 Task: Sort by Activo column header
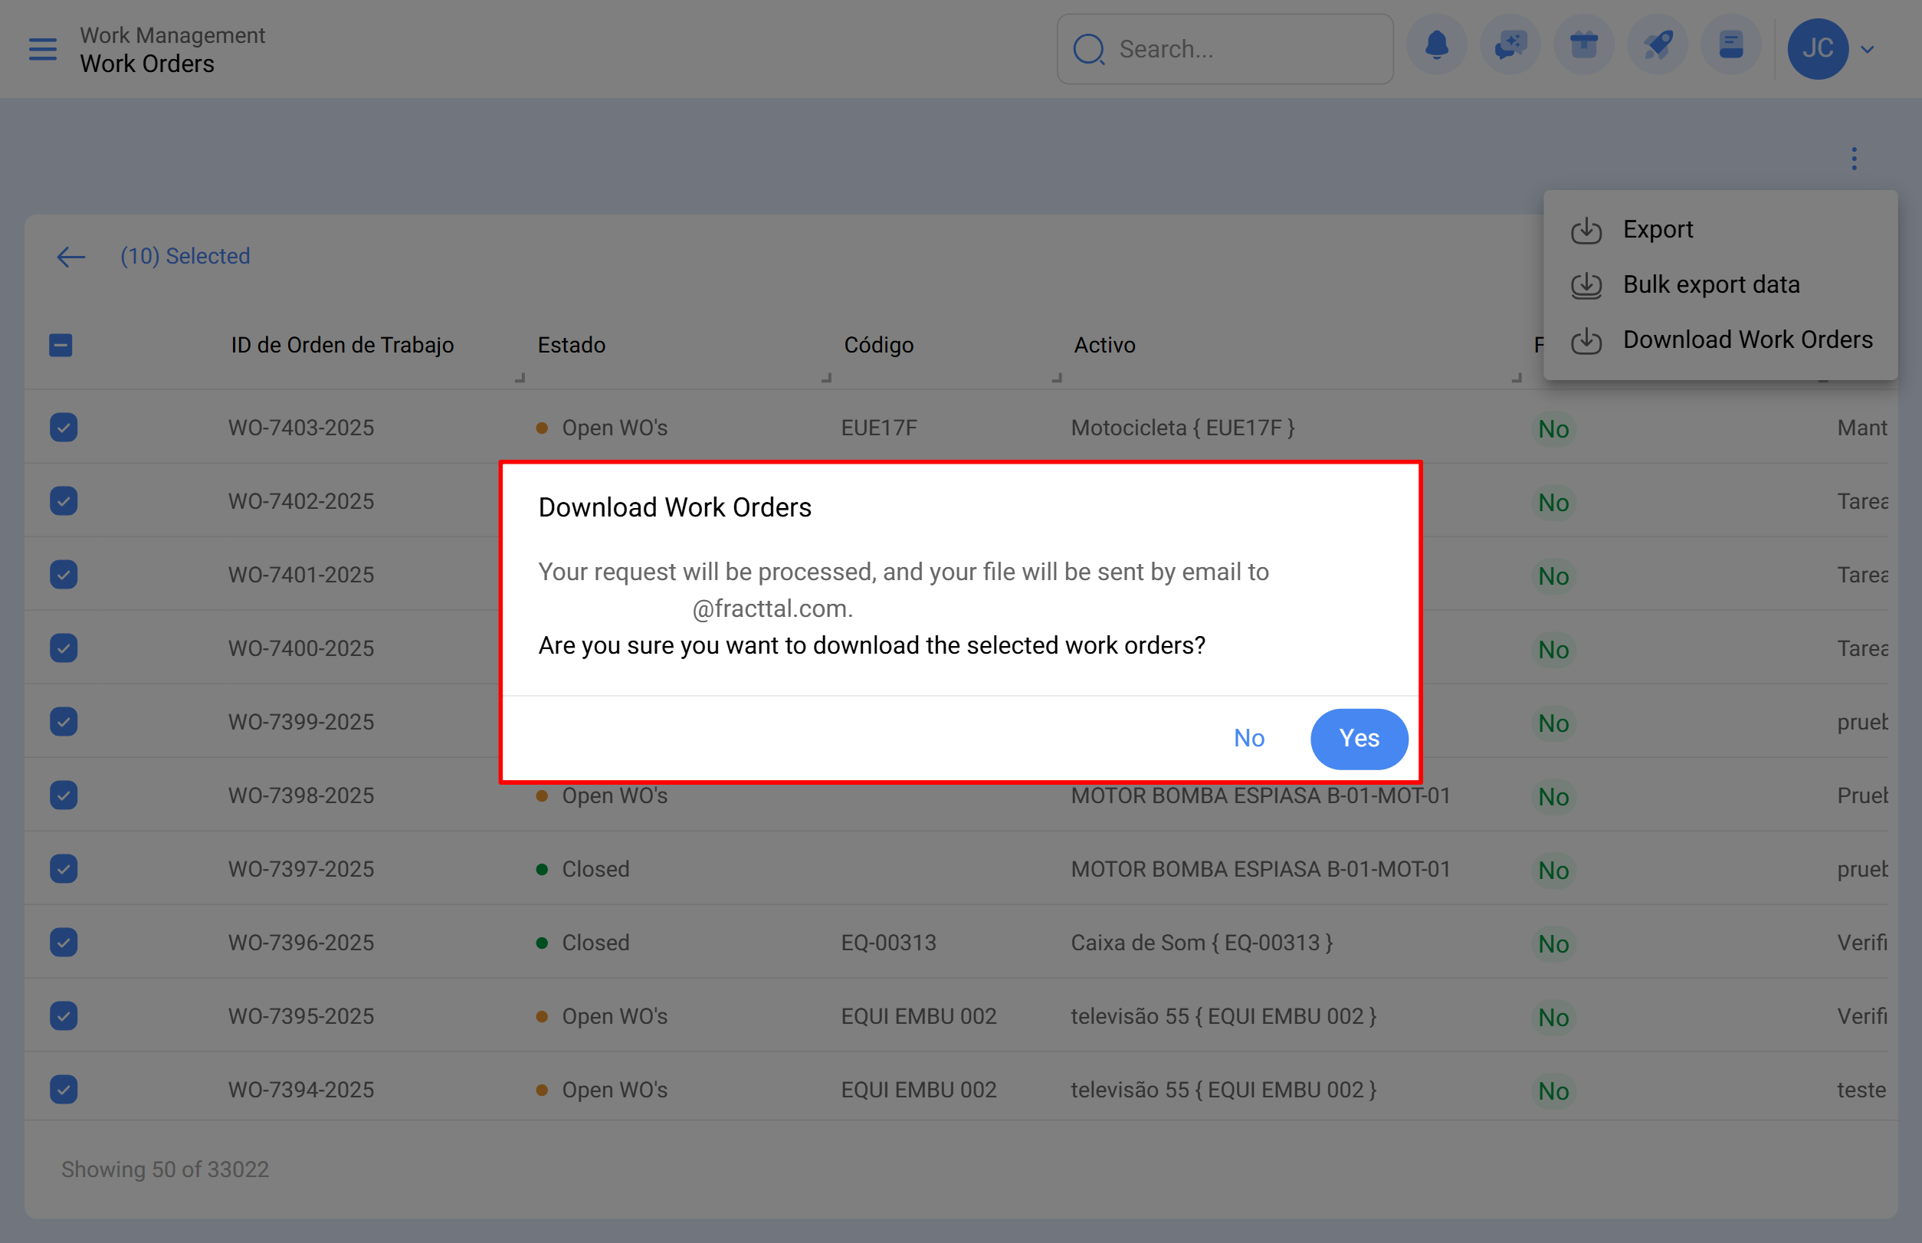pos(1104,346)
